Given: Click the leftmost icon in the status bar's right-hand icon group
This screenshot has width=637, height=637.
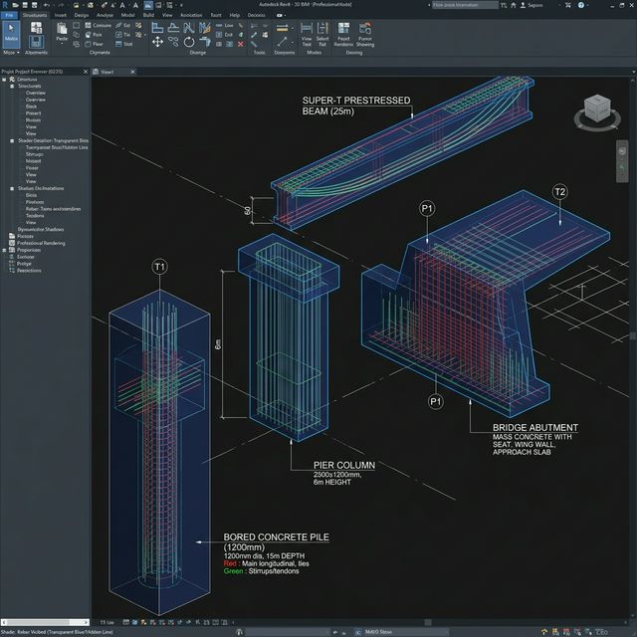Looking at the screenshot, I should point(544,632).
